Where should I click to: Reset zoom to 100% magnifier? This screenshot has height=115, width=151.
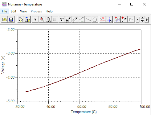coord(49,20)
